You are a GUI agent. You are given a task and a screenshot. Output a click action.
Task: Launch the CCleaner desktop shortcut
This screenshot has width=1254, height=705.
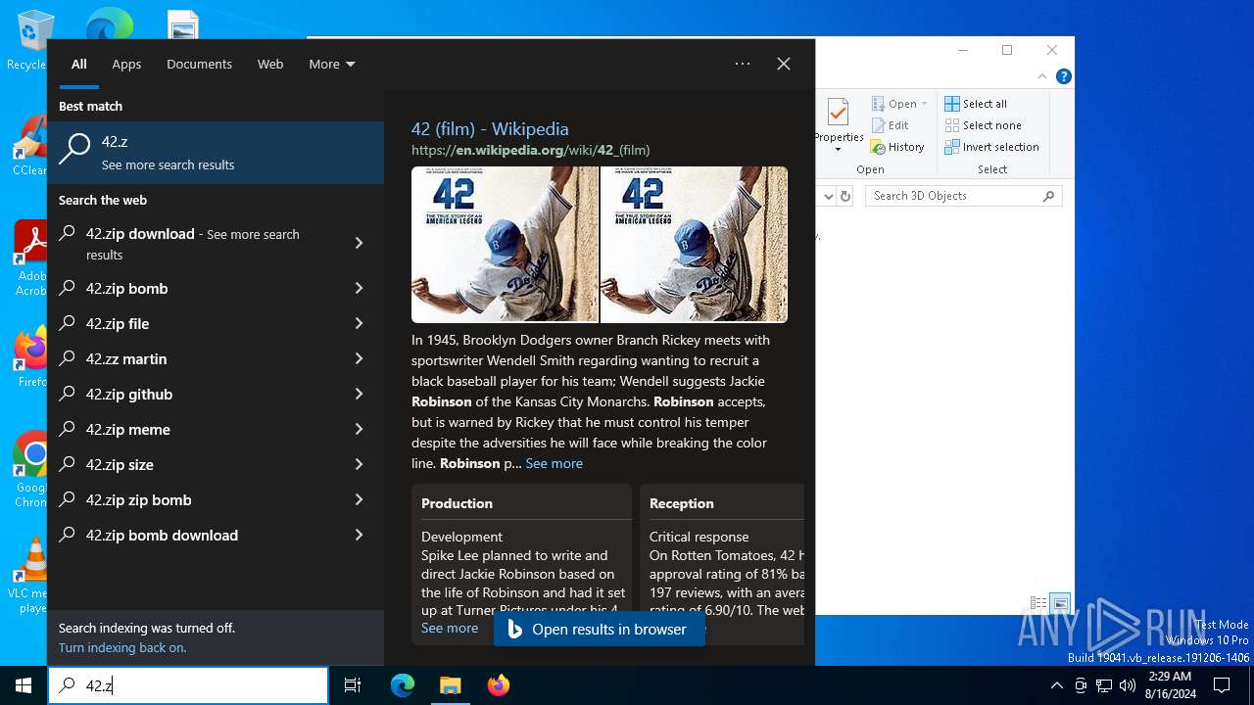[x=29, y=145]
